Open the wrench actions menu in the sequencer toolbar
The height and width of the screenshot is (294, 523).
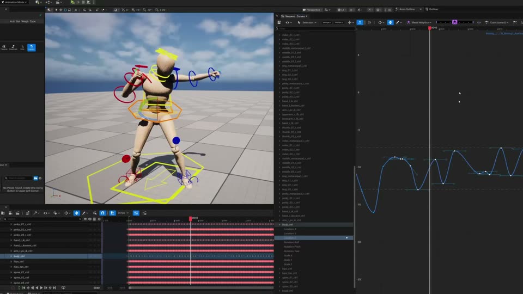pos(36,213)
